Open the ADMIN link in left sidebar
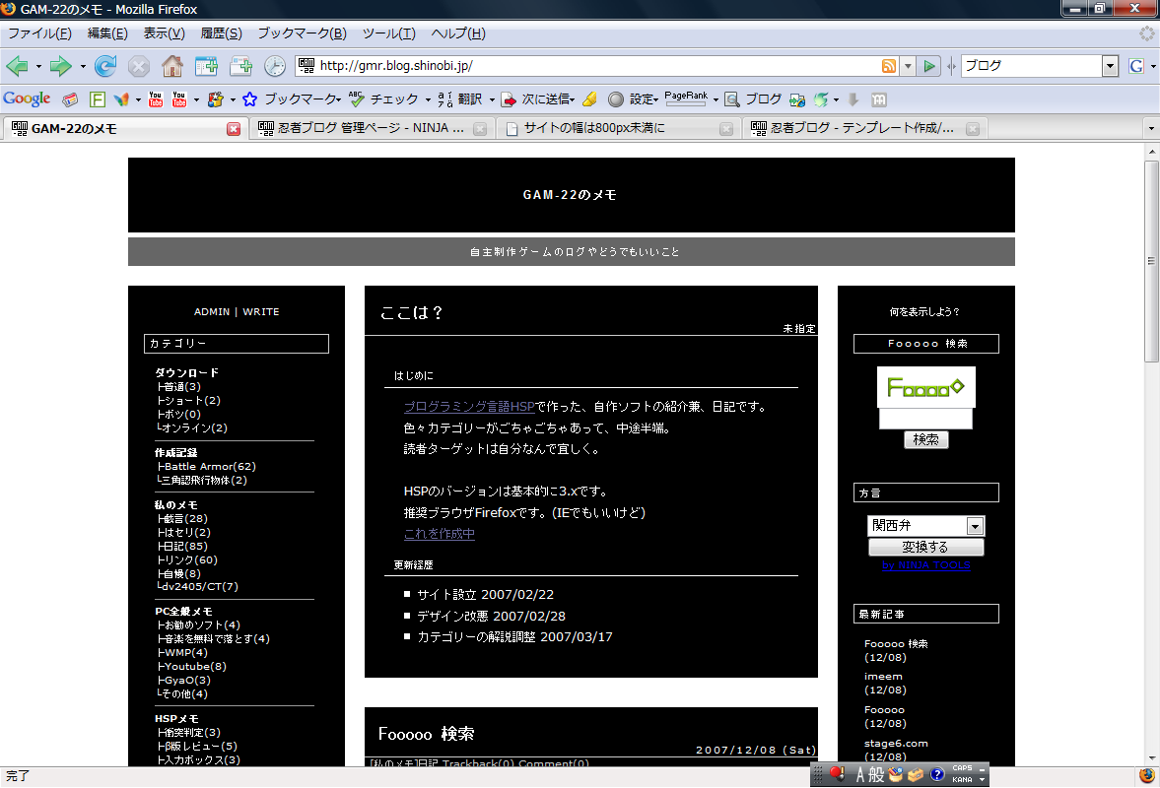 pos(212,312)
